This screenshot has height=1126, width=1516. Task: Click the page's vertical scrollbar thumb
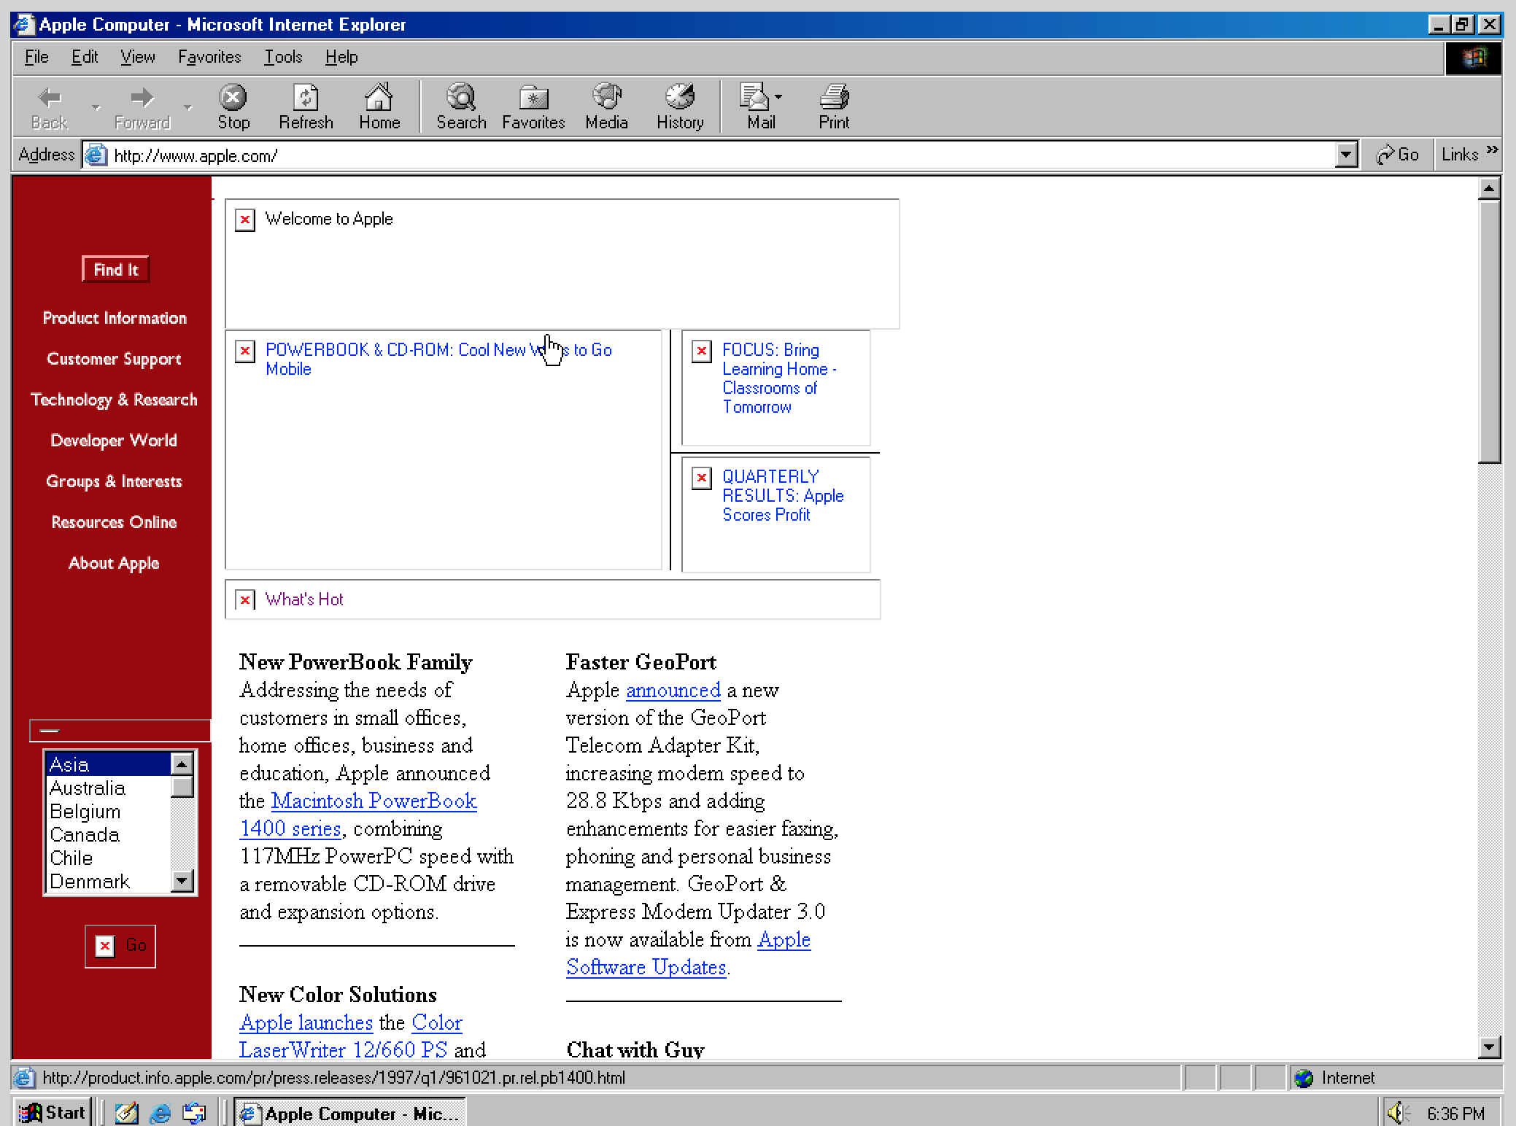pyautogui.click(x=1488, y=332)
